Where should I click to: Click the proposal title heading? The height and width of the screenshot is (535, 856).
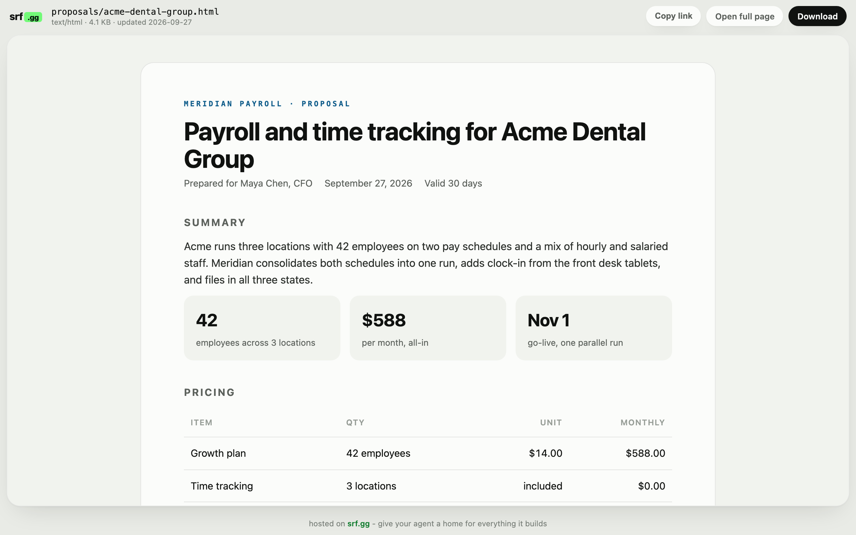pos(415,145)
